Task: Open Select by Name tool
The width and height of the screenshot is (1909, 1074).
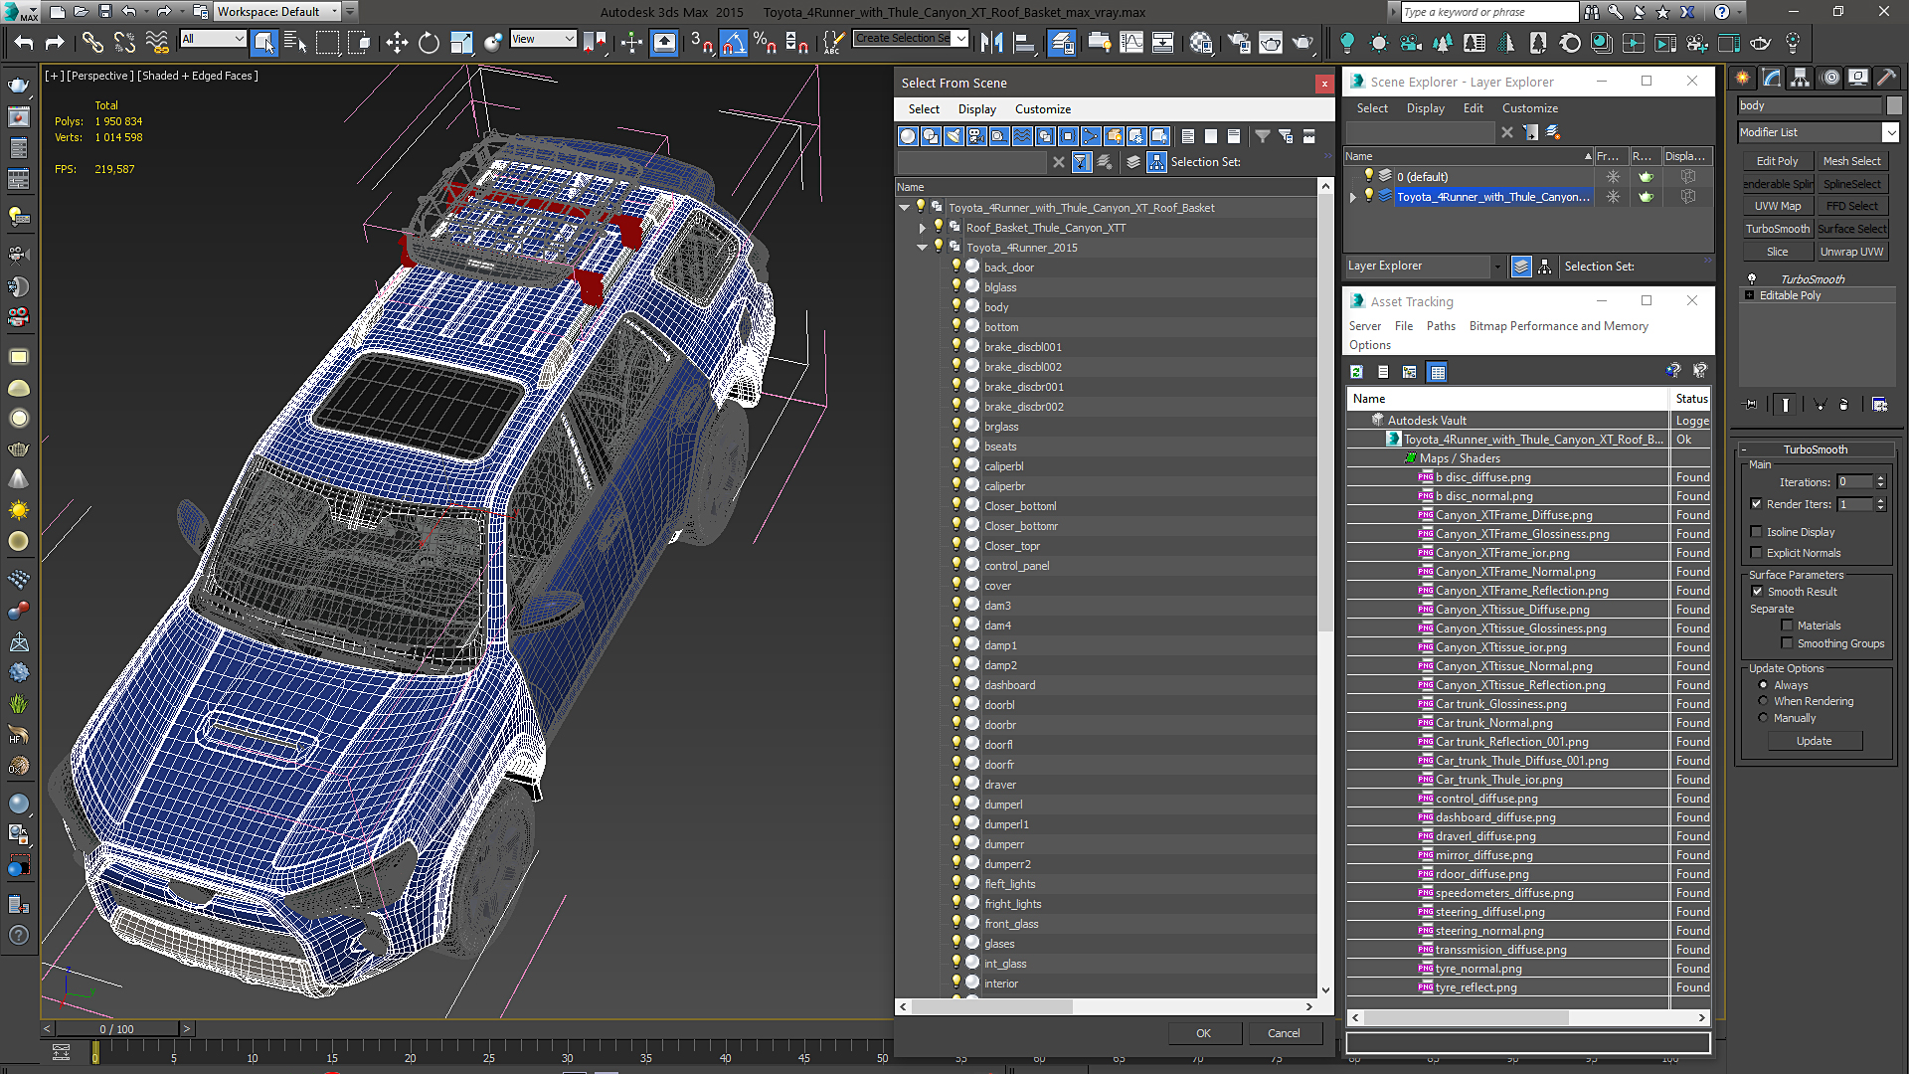Action: pyautogui.click(x=295, y=42)
